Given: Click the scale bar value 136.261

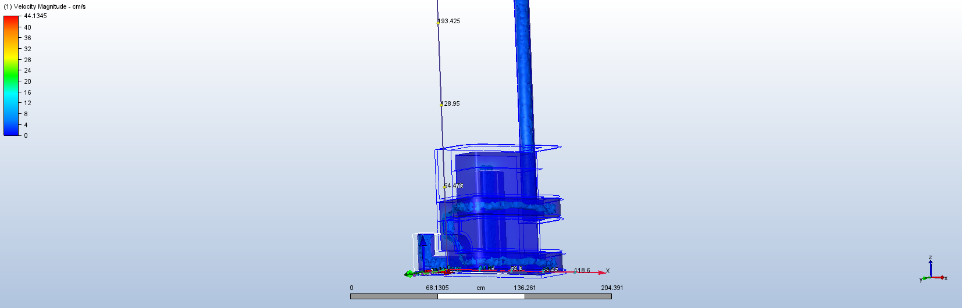Looking at the screenshot, I should tap(525, 288).
